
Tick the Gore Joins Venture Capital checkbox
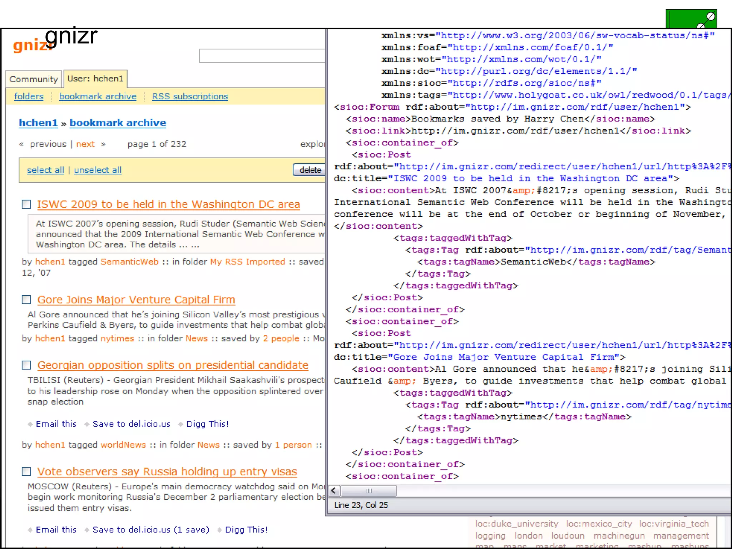click(26, 300)
